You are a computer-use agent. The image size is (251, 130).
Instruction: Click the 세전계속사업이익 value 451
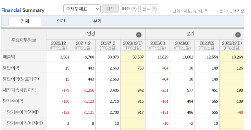(215, 90)
